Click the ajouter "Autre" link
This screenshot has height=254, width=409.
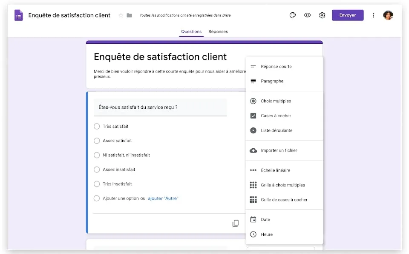[x=163, y=198]
